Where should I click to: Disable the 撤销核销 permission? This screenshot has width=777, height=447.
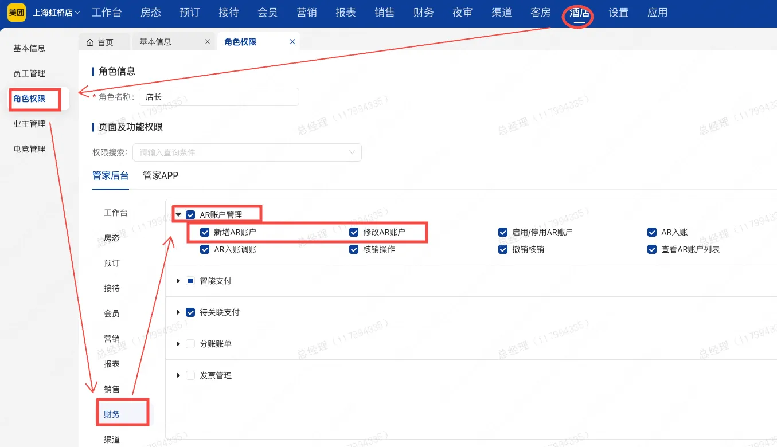pos(503,249)
